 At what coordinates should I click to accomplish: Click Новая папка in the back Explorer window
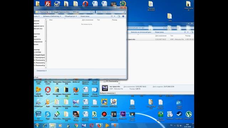(159, 32)
